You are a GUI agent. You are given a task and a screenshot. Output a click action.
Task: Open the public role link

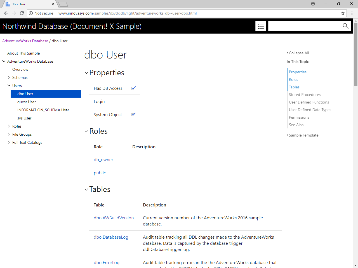(x=100, y=173)
